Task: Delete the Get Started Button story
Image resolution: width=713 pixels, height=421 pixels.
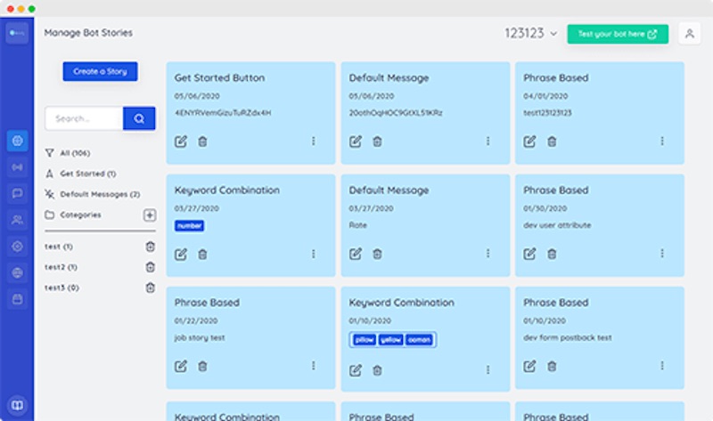Action: (202, 142)
